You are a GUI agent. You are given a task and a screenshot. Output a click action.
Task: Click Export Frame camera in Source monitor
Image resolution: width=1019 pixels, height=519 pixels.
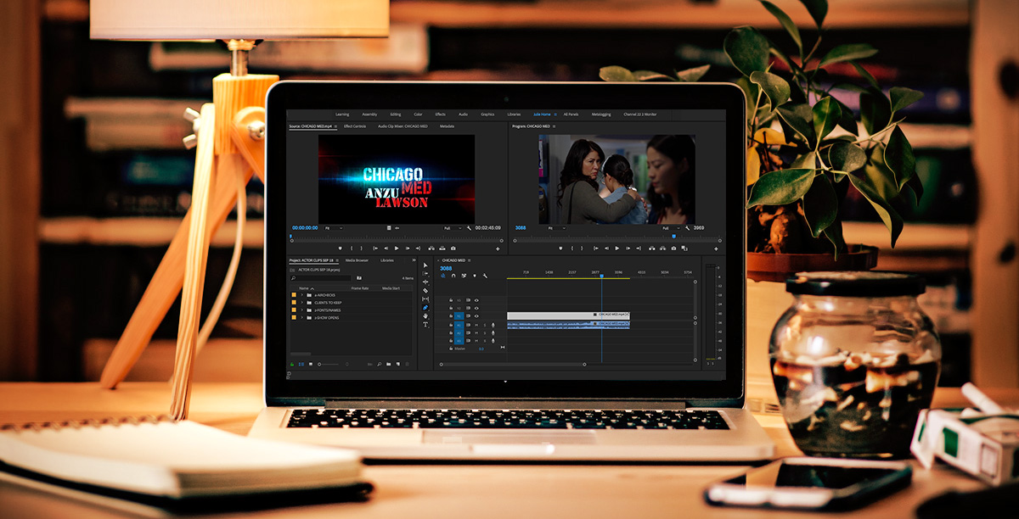coord(453,248)
